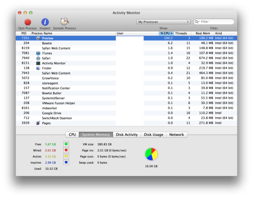253x198 pixels.
Task: Sort by % CPU column header
Action: click(166, 33)
